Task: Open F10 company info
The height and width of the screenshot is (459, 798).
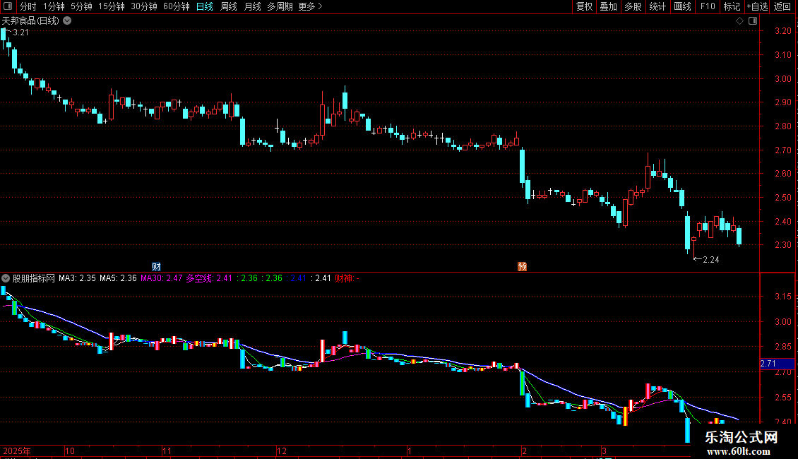Action: [x=708, y=6]
